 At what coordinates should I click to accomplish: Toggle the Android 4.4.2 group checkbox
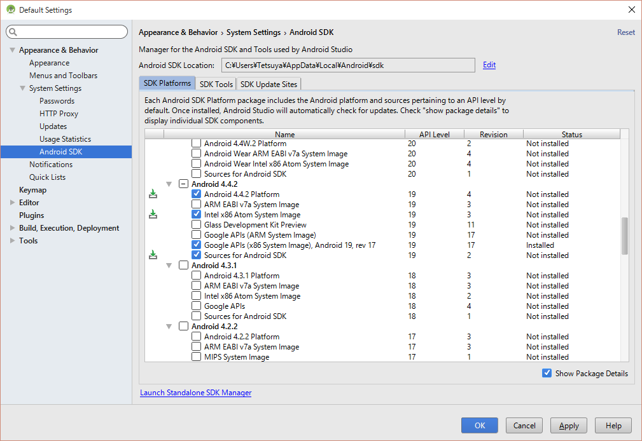click(183, 184)
